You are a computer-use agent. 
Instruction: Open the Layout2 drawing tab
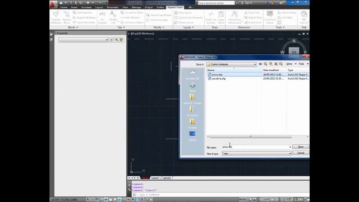[x=167, y=178]
